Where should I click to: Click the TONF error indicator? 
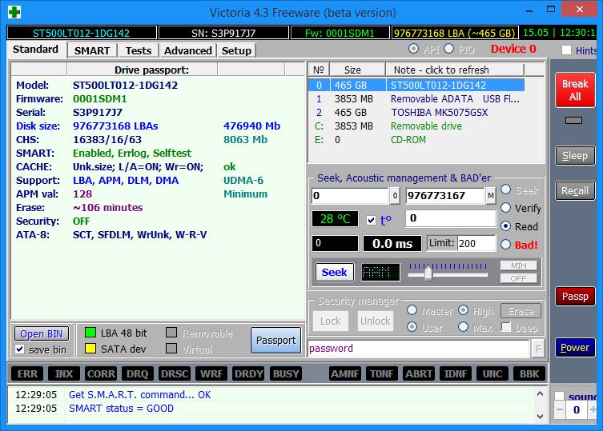382,373
